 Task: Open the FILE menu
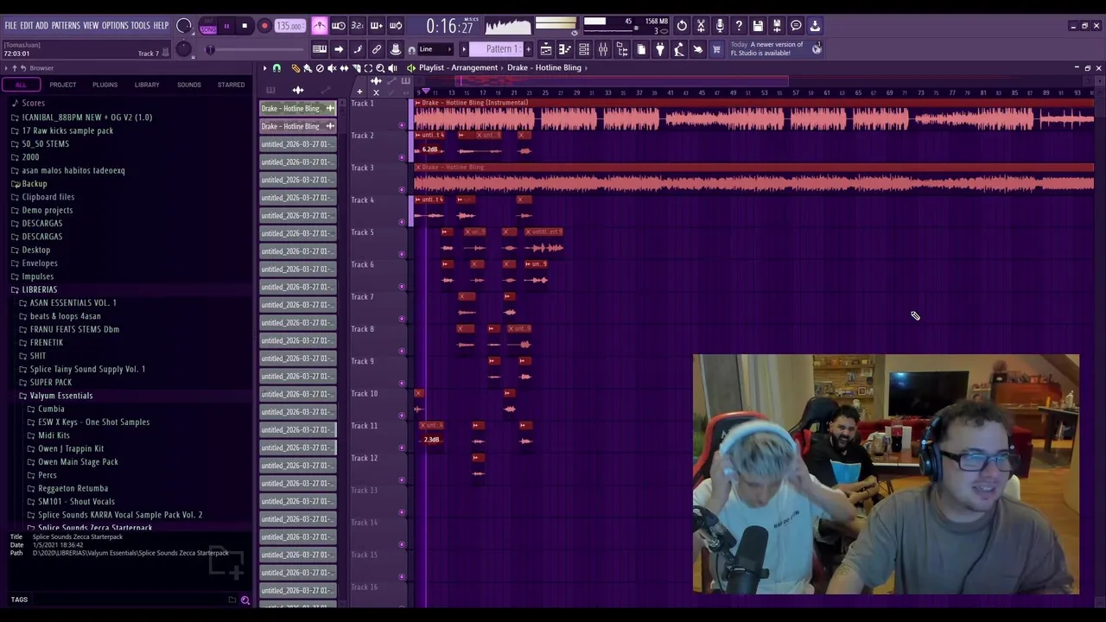(x=11, y=26)
